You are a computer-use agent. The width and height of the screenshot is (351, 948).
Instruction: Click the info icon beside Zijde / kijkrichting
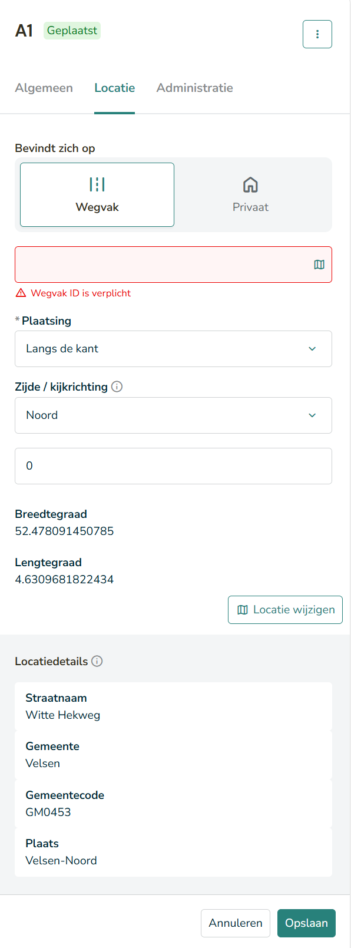[x=117, y=387]
